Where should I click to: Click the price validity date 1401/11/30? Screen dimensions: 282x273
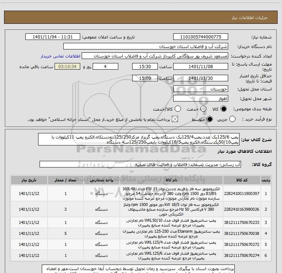coord(201,78)
